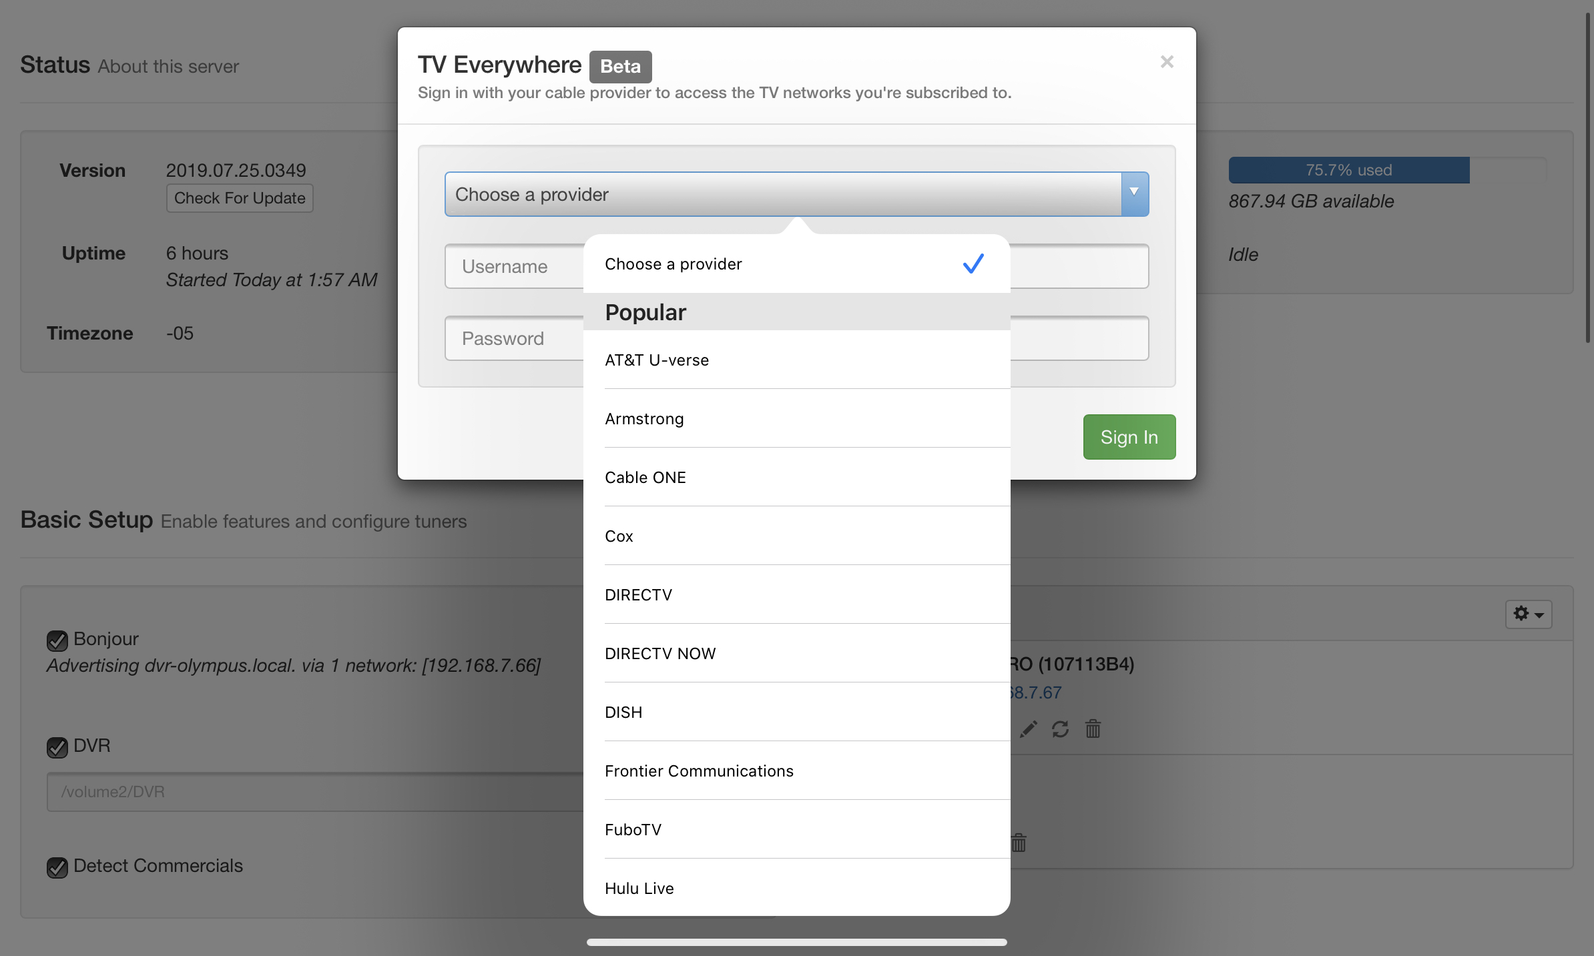Uncheck the DVR checkbox
Screen dimensions: 1594x956
pos(57,747)
